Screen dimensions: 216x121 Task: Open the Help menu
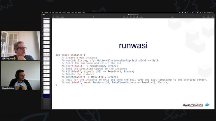84,13
